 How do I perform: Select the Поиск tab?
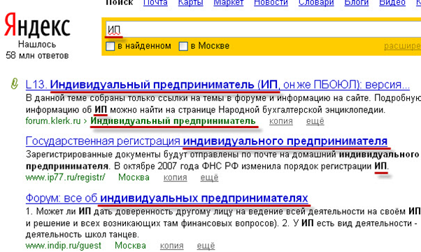pyautogui.click(x=119, y=3)
